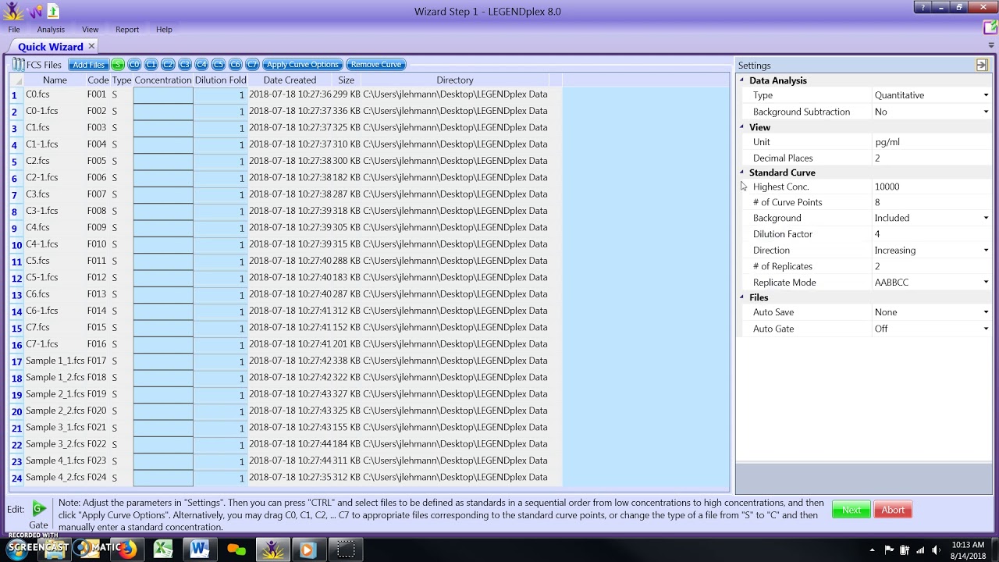The width and height of the screenshot is (999, 562).
Task: Select the C5 curve point marker
Action: coord(219,65)
